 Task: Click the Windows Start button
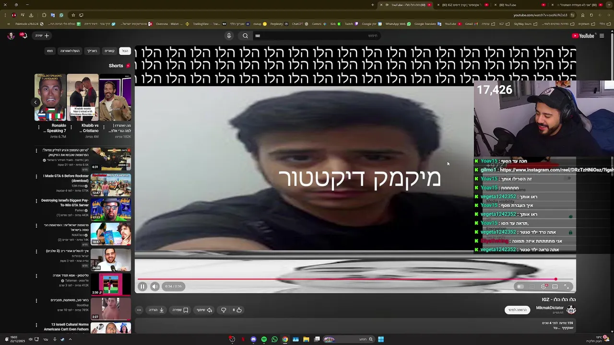point(381,339)
